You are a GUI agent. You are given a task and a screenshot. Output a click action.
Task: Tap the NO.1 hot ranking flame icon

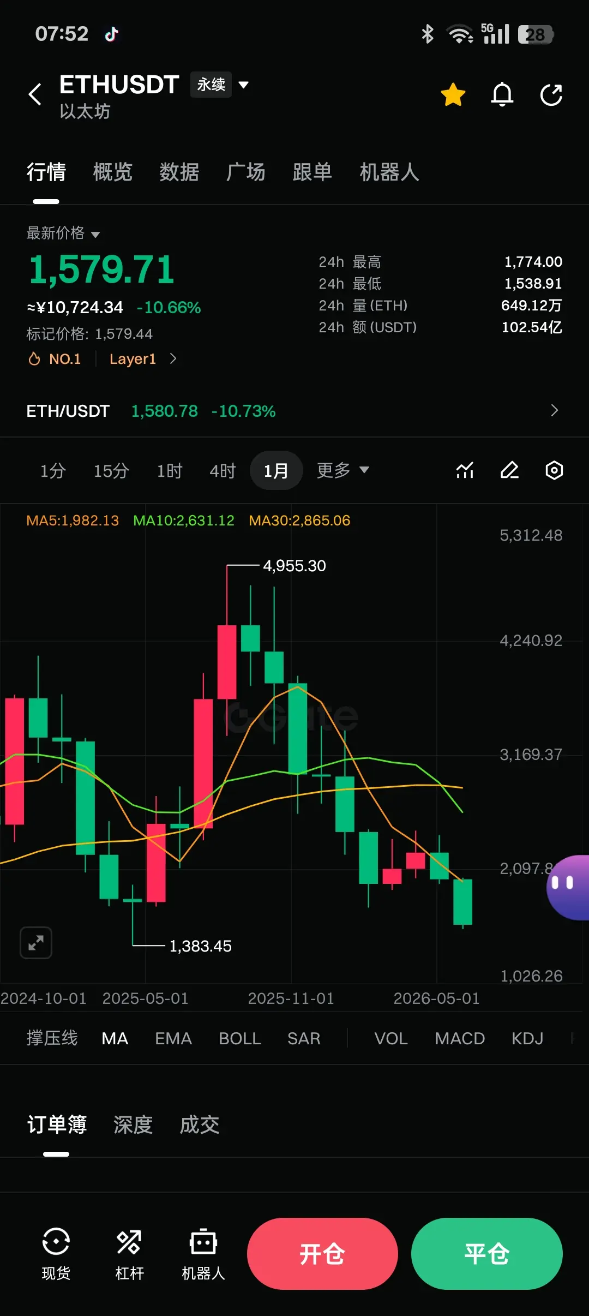tap(34, 359)
